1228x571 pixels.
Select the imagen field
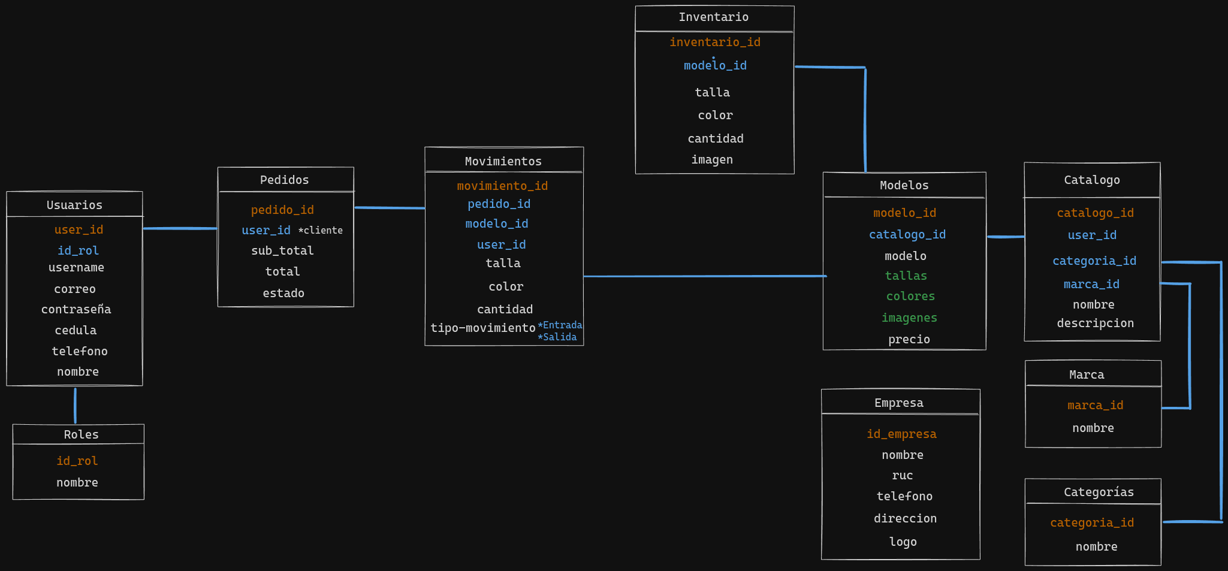[x=712, y=159]
